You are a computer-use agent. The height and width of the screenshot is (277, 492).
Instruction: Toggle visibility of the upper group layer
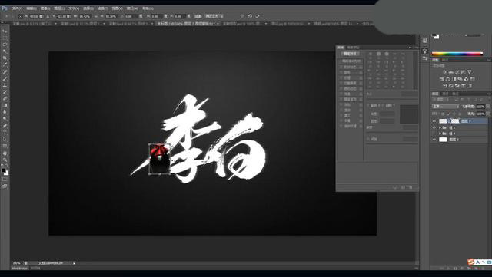click(x=434, y=127)
